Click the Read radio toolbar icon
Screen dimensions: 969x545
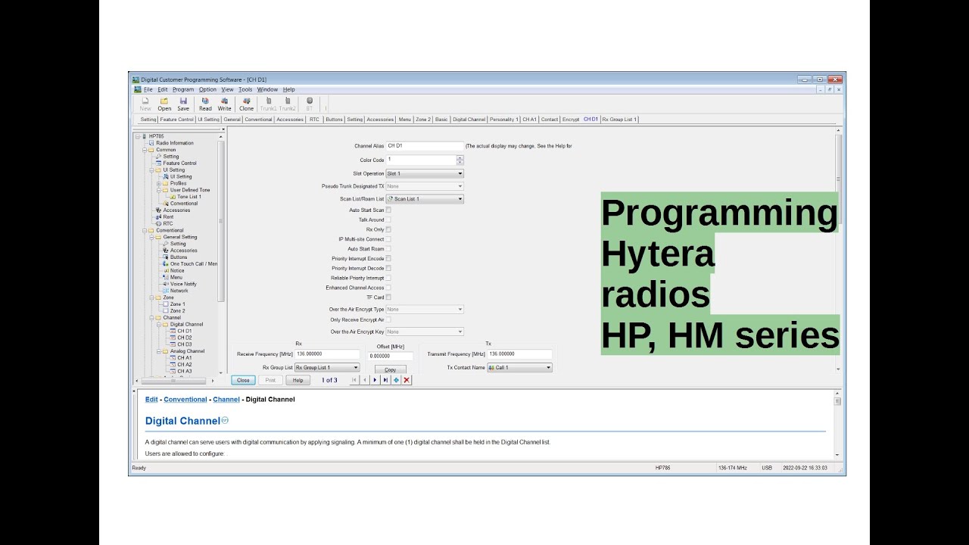(205, 104)
